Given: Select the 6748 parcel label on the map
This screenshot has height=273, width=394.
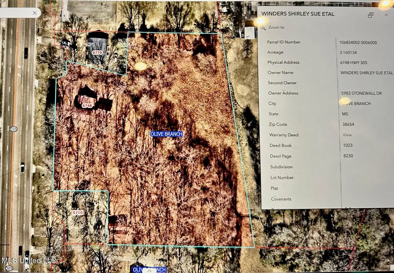Looking at the screenshot, I should click(87, 106).
